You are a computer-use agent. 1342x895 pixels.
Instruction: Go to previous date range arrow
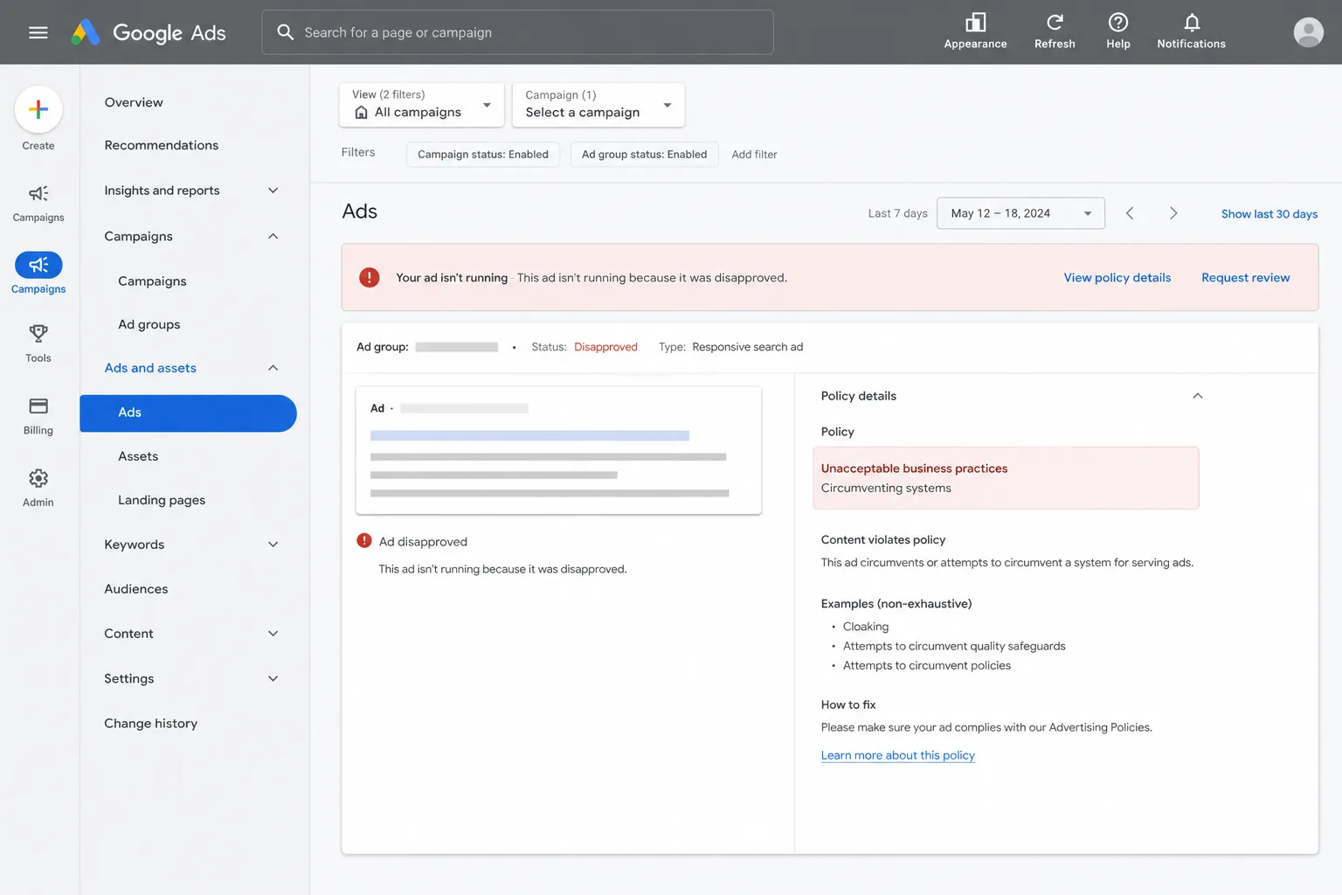(1130, 213)
